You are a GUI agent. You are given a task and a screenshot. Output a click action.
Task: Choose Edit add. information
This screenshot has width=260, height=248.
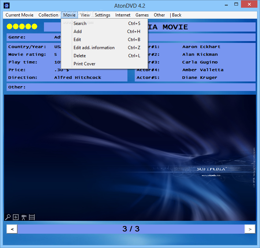pos(104,48)
